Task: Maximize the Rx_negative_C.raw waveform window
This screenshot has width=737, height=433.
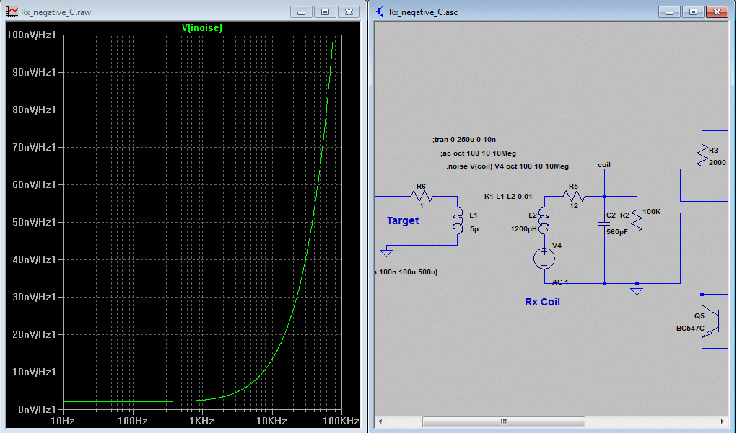Action: pos(325,12)
